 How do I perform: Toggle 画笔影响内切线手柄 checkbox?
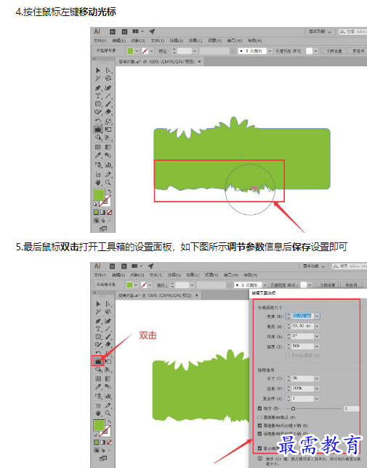259,425
